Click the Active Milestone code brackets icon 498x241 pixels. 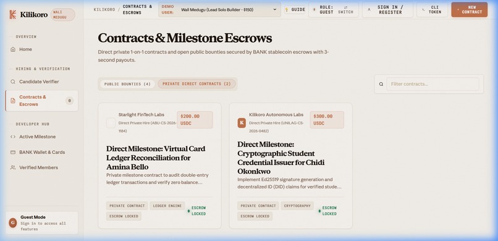(13, 137)
